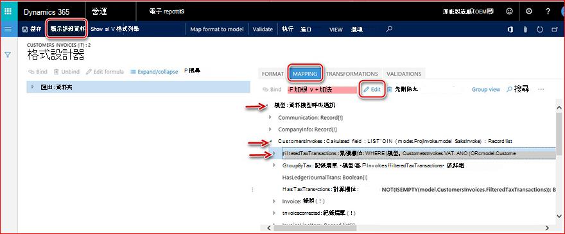Refresh the page with the refresh icon

pyautogui.click(x=540, y=29)
